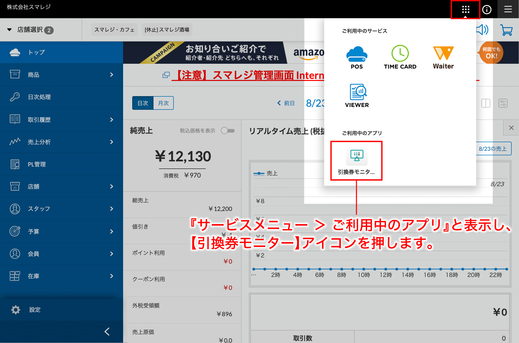The image size is (519, 343).
Task: Click the 10時 point on sales chart
Action: (364, 269)
